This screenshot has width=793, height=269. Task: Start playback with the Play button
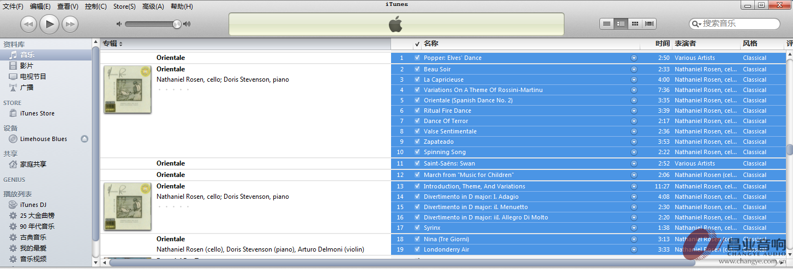point(49,23)
